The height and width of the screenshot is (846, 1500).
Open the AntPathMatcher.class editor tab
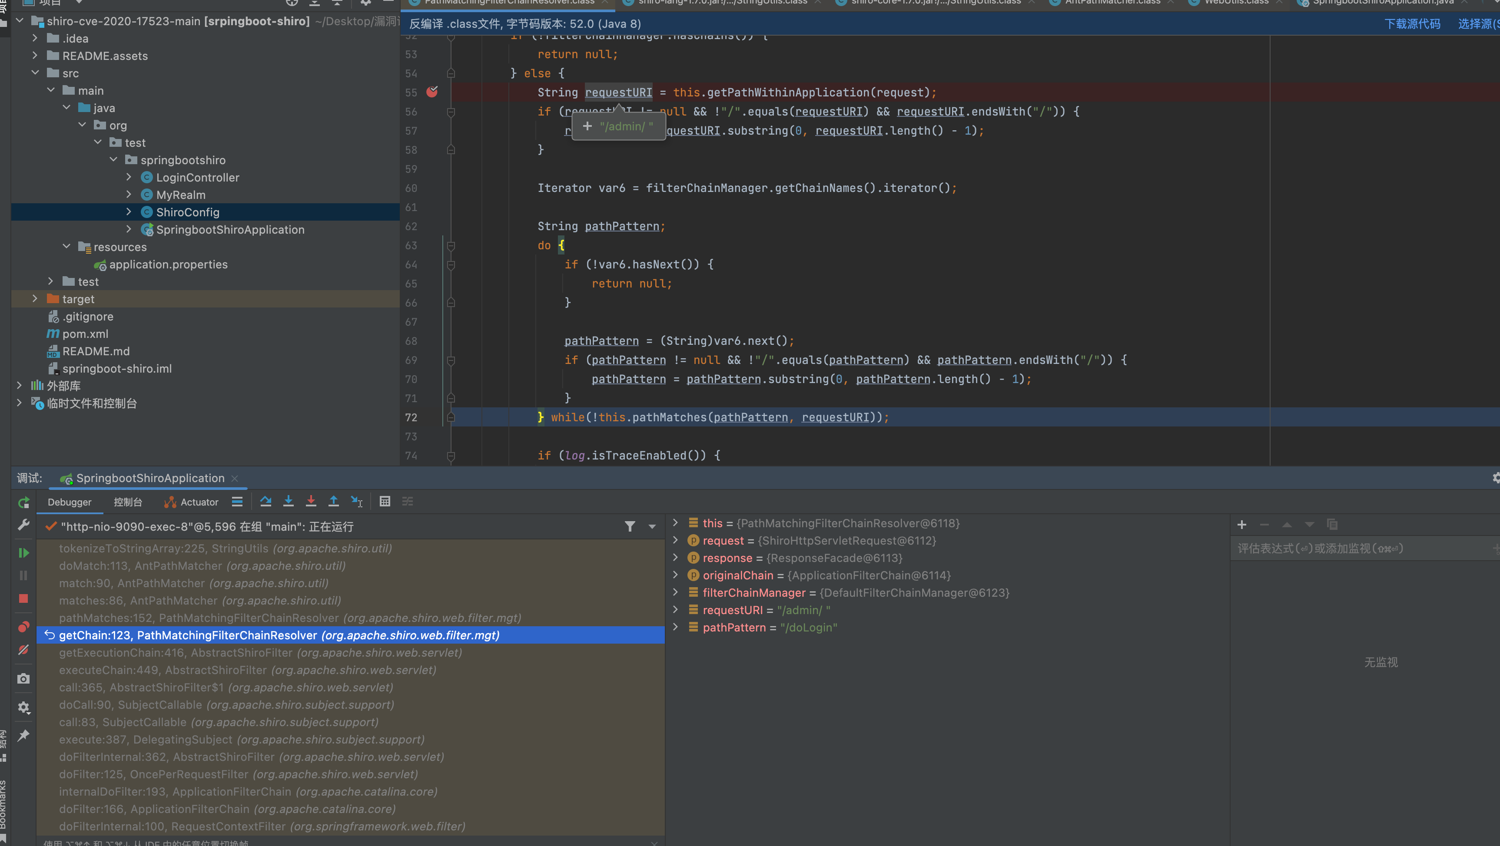pos(1112,2)
